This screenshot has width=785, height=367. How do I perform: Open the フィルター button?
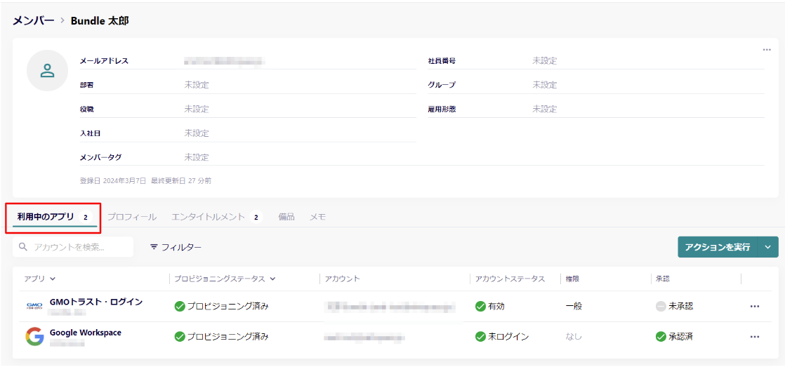tap(176, 247)
